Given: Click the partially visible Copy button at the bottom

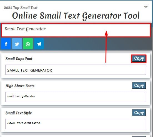Looking at the screenshot, I should [x=139, y=136].
